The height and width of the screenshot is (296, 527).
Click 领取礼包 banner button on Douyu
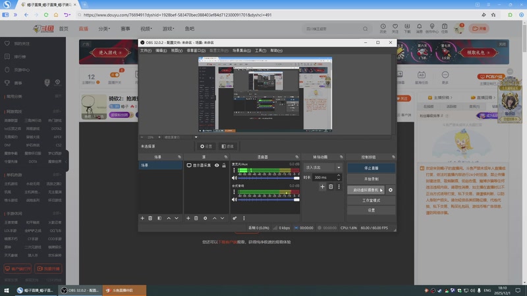coord(478,53)
